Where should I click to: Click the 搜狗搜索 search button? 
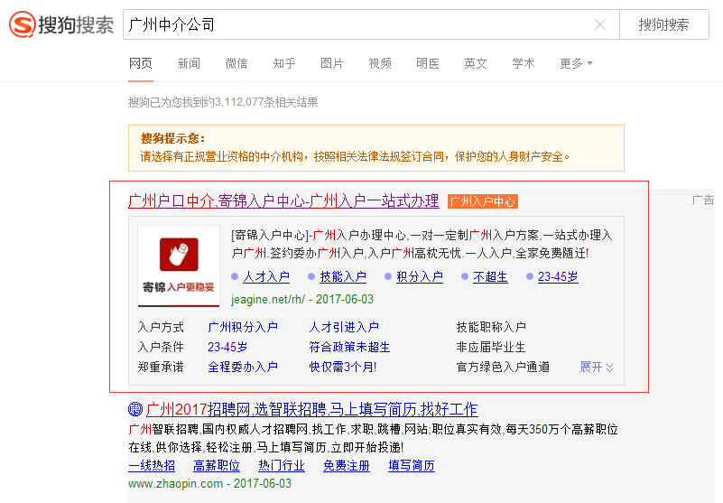point(664,24)
